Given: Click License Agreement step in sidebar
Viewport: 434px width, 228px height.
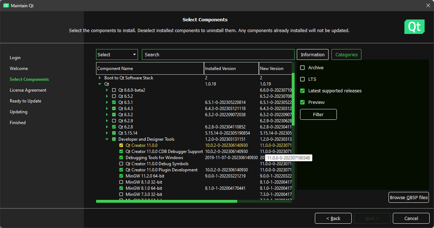Looking at the screenshot, I should tap(28, 90).
